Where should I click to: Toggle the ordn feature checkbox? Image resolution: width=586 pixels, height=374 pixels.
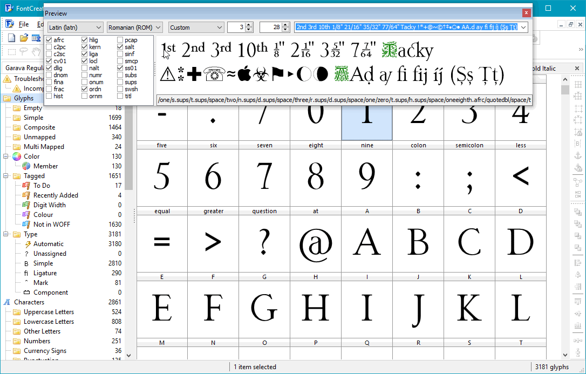coord(85,89)
